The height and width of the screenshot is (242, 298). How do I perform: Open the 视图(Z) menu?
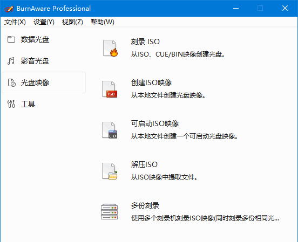72,22
